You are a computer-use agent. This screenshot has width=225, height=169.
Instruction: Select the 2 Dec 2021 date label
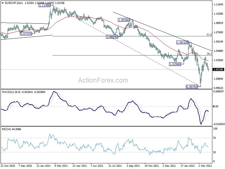pos(169,166)
